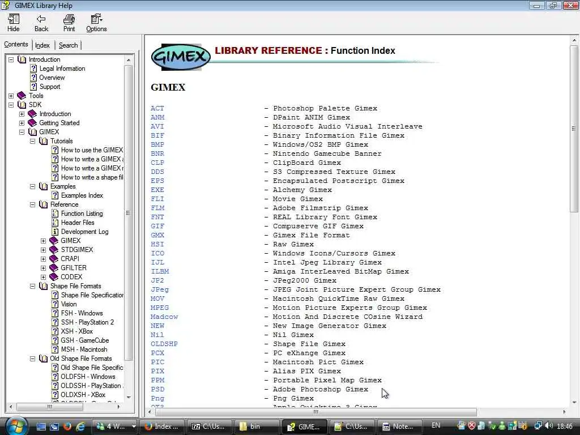580x435 pixels.
Task: Click the STDGIMEX book icon
Action: coord(54,250)
